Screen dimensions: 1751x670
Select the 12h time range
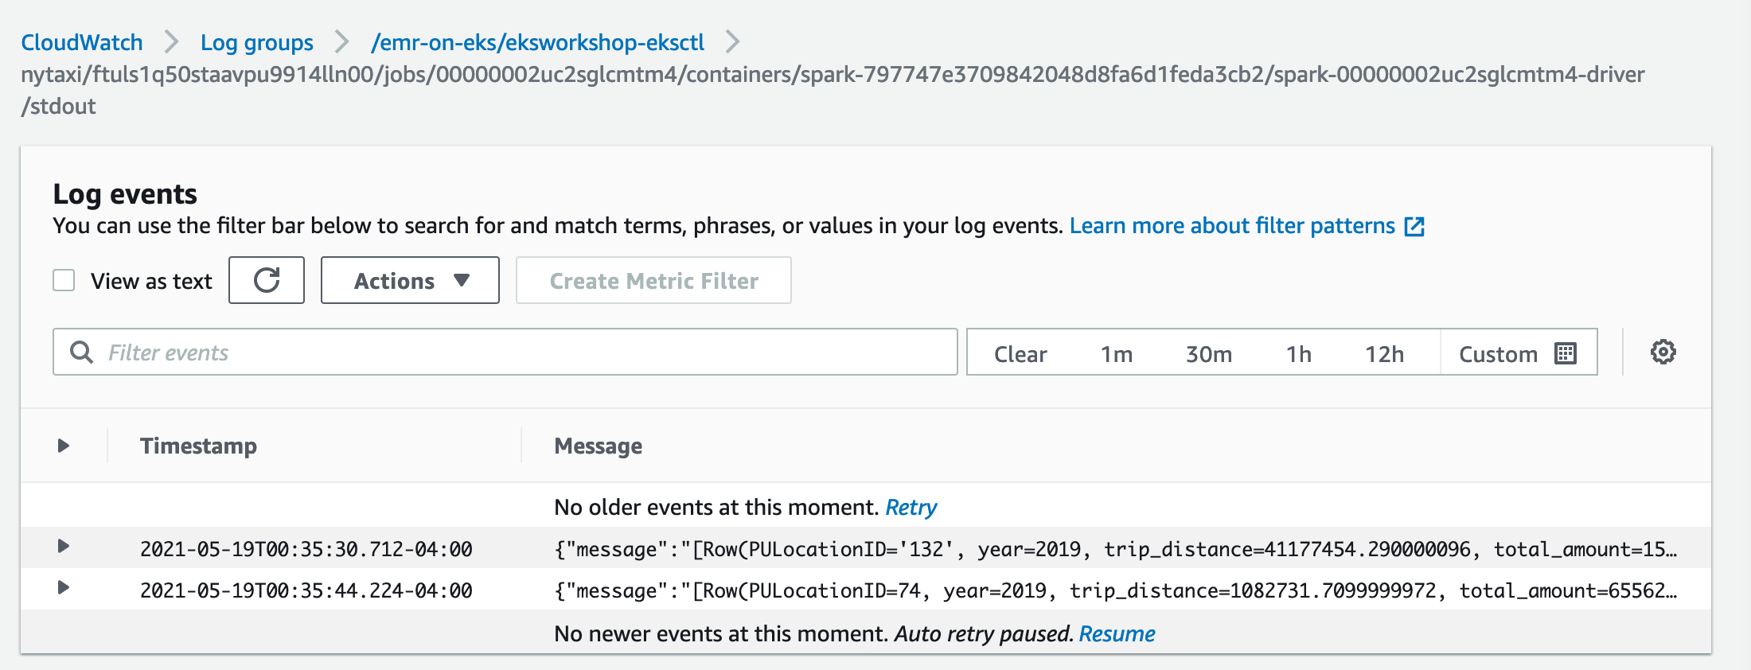coord(1385,354)
